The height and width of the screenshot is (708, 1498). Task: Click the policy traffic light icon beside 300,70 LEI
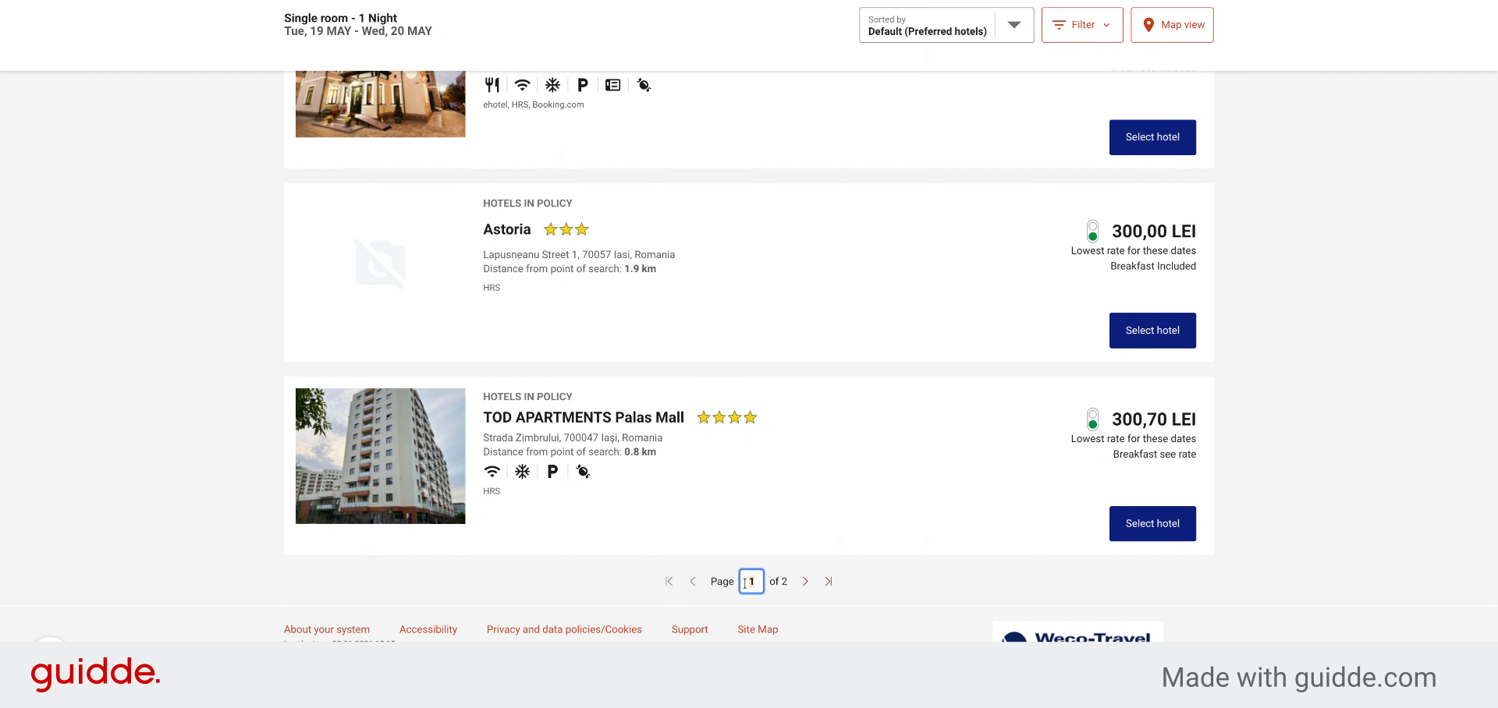[1092, 419]
